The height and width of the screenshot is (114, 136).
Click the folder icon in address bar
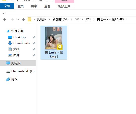(x=29, y=19)
